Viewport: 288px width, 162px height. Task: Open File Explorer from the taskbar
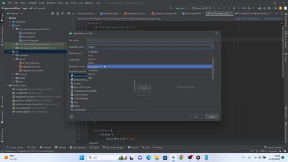tap(157, 157)
